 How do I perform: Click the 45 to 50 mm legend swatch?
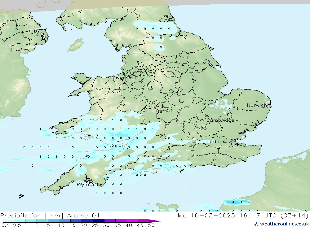pyautogui.click(x=144, y=221)
